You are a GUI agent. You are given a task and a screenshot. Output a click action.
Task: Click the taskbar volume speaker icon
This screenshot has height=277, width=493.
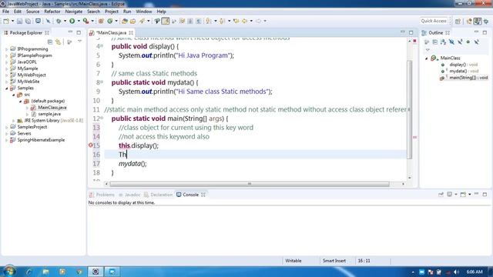[x=456, y=272]
